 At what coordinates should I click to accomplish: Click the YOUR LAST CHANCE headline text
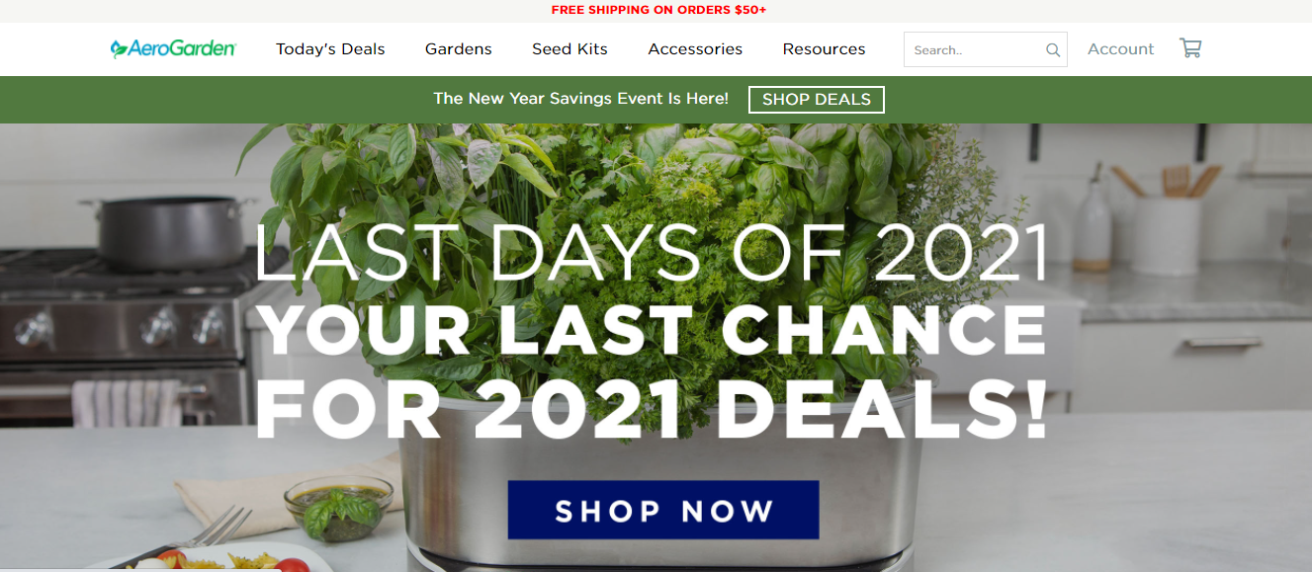[x=651, y=330]
